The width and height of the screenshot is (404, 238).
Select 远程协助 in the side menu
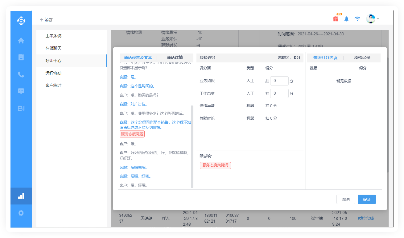point(53,73)
